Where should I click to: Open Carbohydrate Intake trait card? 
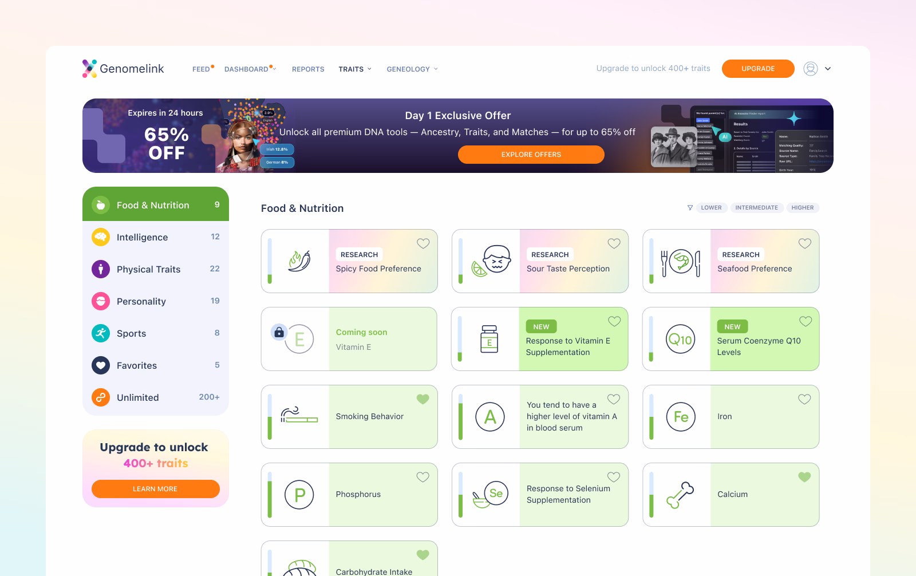[x=349, y=558]
